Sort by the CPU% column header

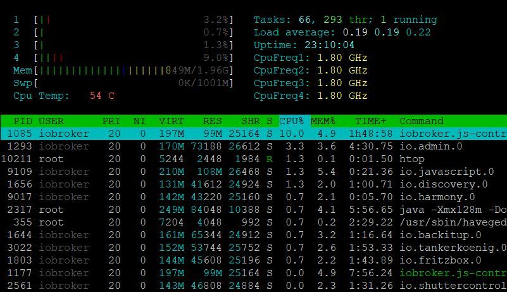(291, 121)
